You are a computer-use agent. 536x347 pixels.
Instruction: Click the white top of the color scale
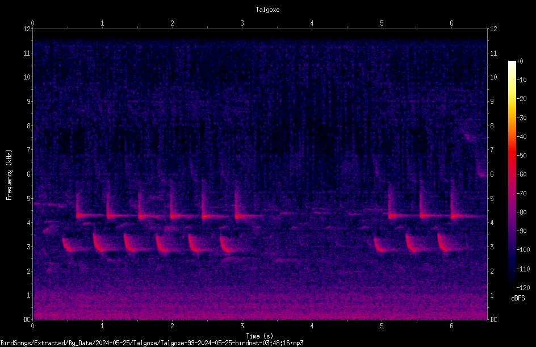point(512,64)
